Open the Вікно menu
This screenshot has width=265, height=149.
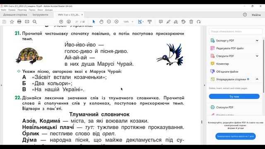point(40,10)
